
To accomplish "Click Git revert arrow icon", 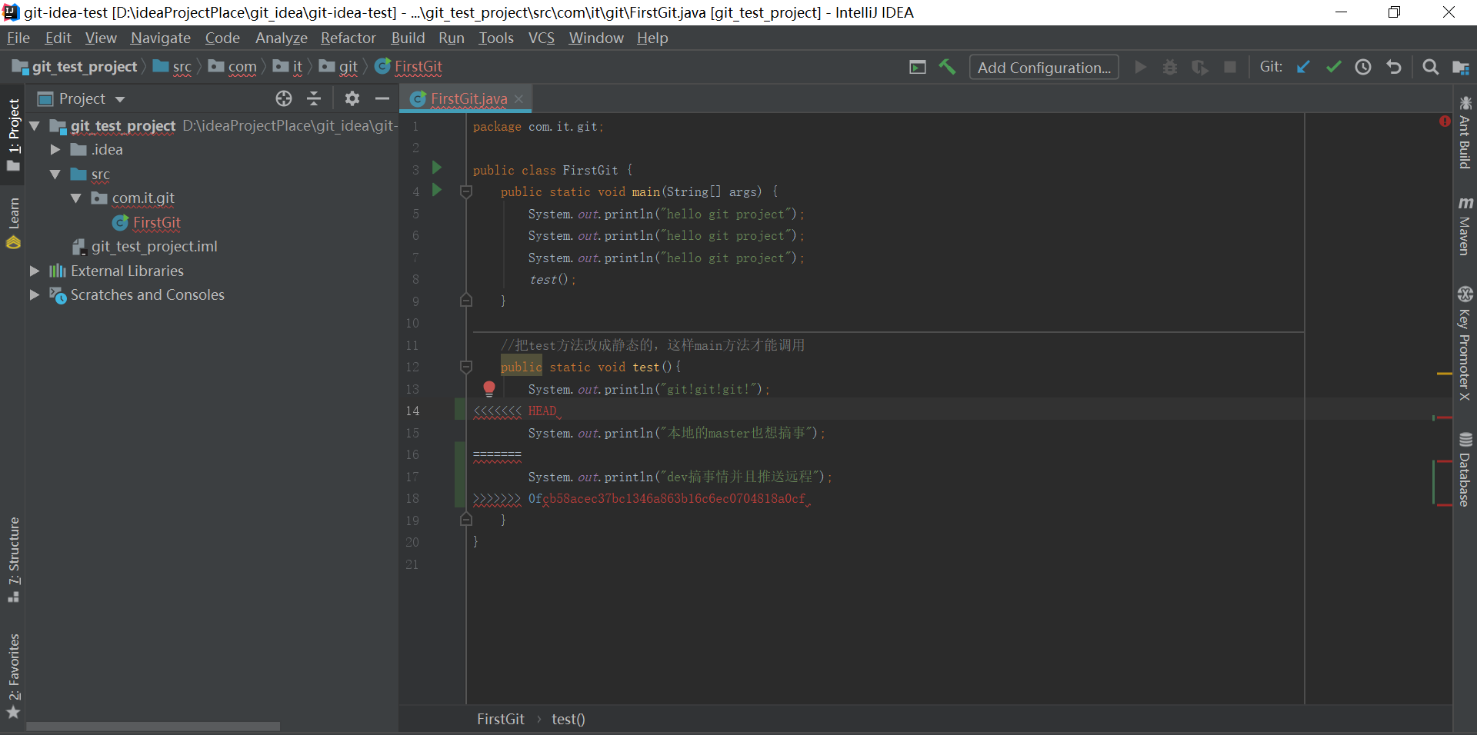I will (x=1393, y=68).
